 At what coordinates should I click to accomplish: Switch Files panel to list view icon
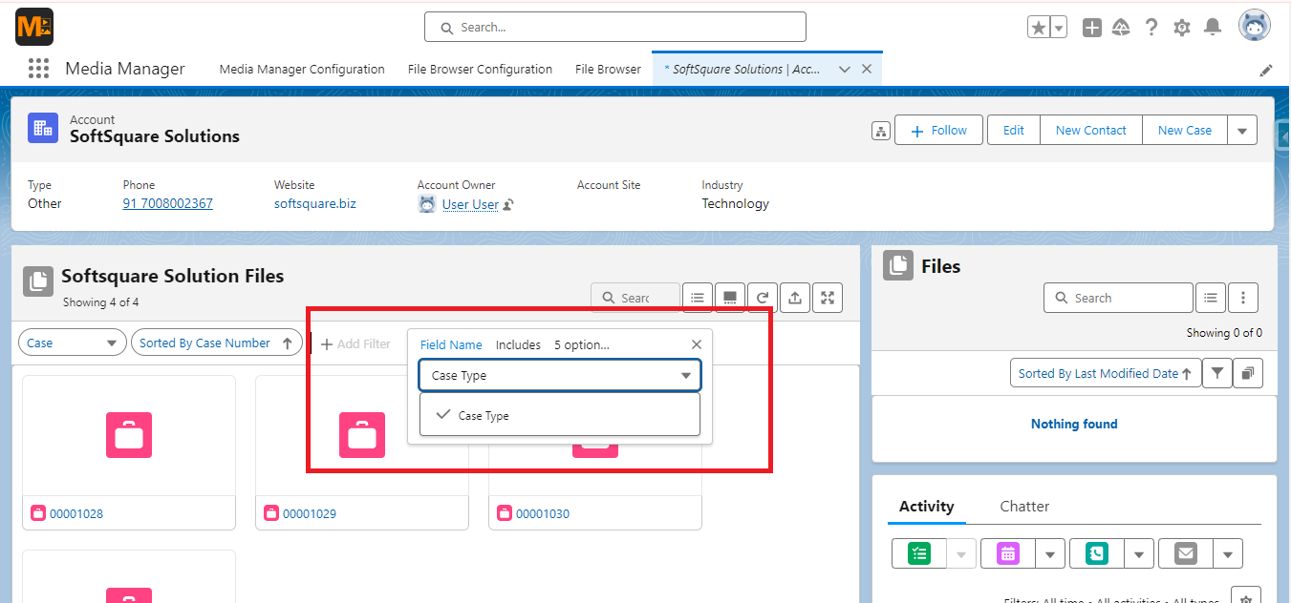(1211, 298)
